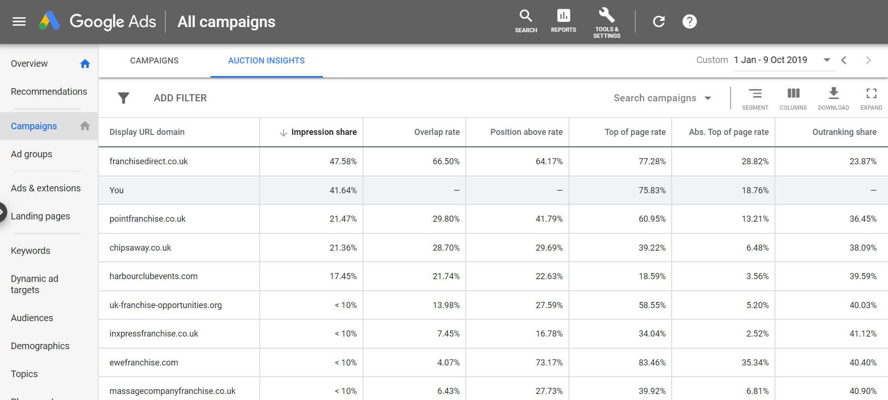
Task: Click pointfranchise.co.uk domain
Action: pyautogui.click(x=148, y=219)
